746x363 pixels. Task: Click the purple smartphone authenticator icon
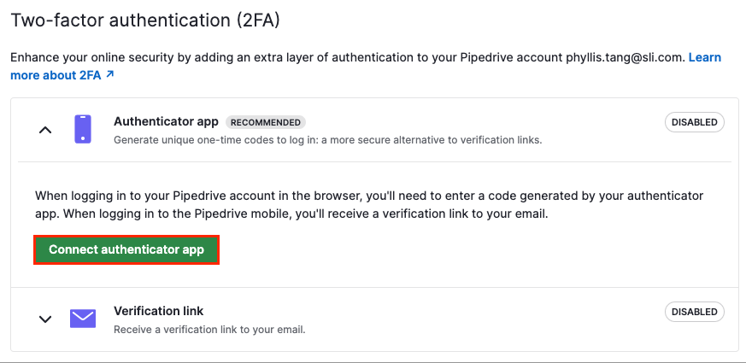tap(83, 129)
